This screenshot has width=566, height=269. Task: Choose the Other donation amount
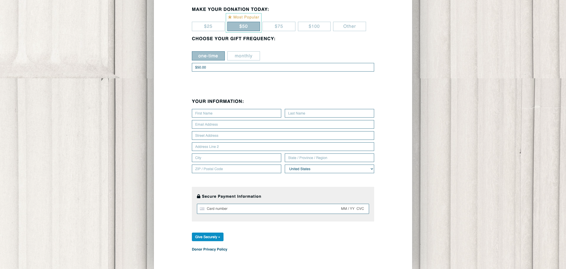tap(349, 26)
